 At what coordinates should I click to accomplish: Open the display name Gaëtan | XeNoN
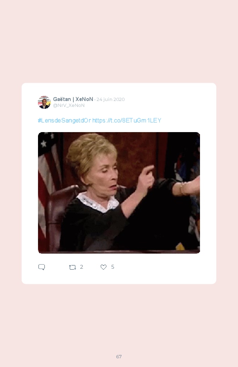[73, 99]
